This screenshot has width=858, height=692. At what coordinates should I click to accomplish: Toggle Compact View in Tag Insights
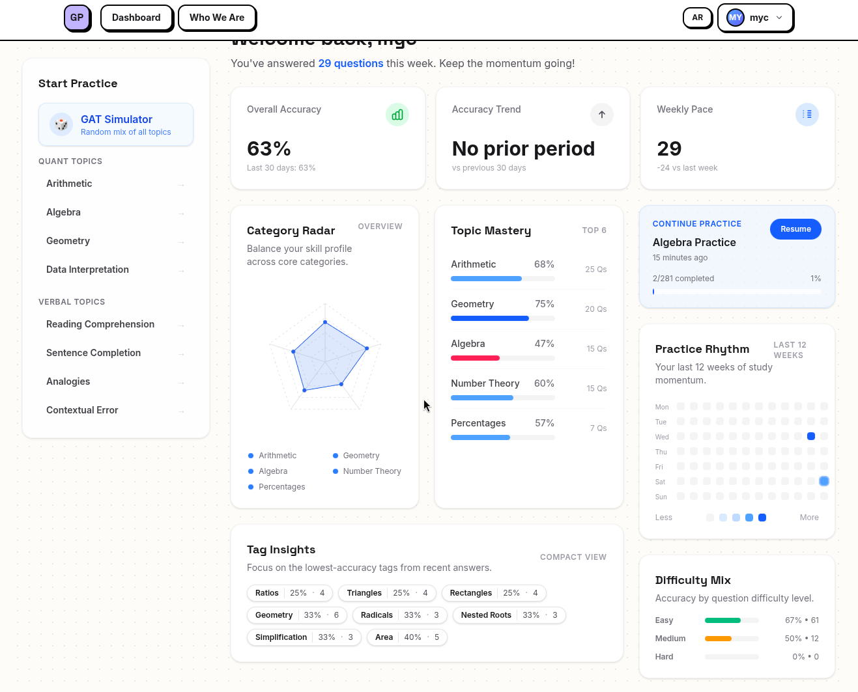[x=573, y=557]
